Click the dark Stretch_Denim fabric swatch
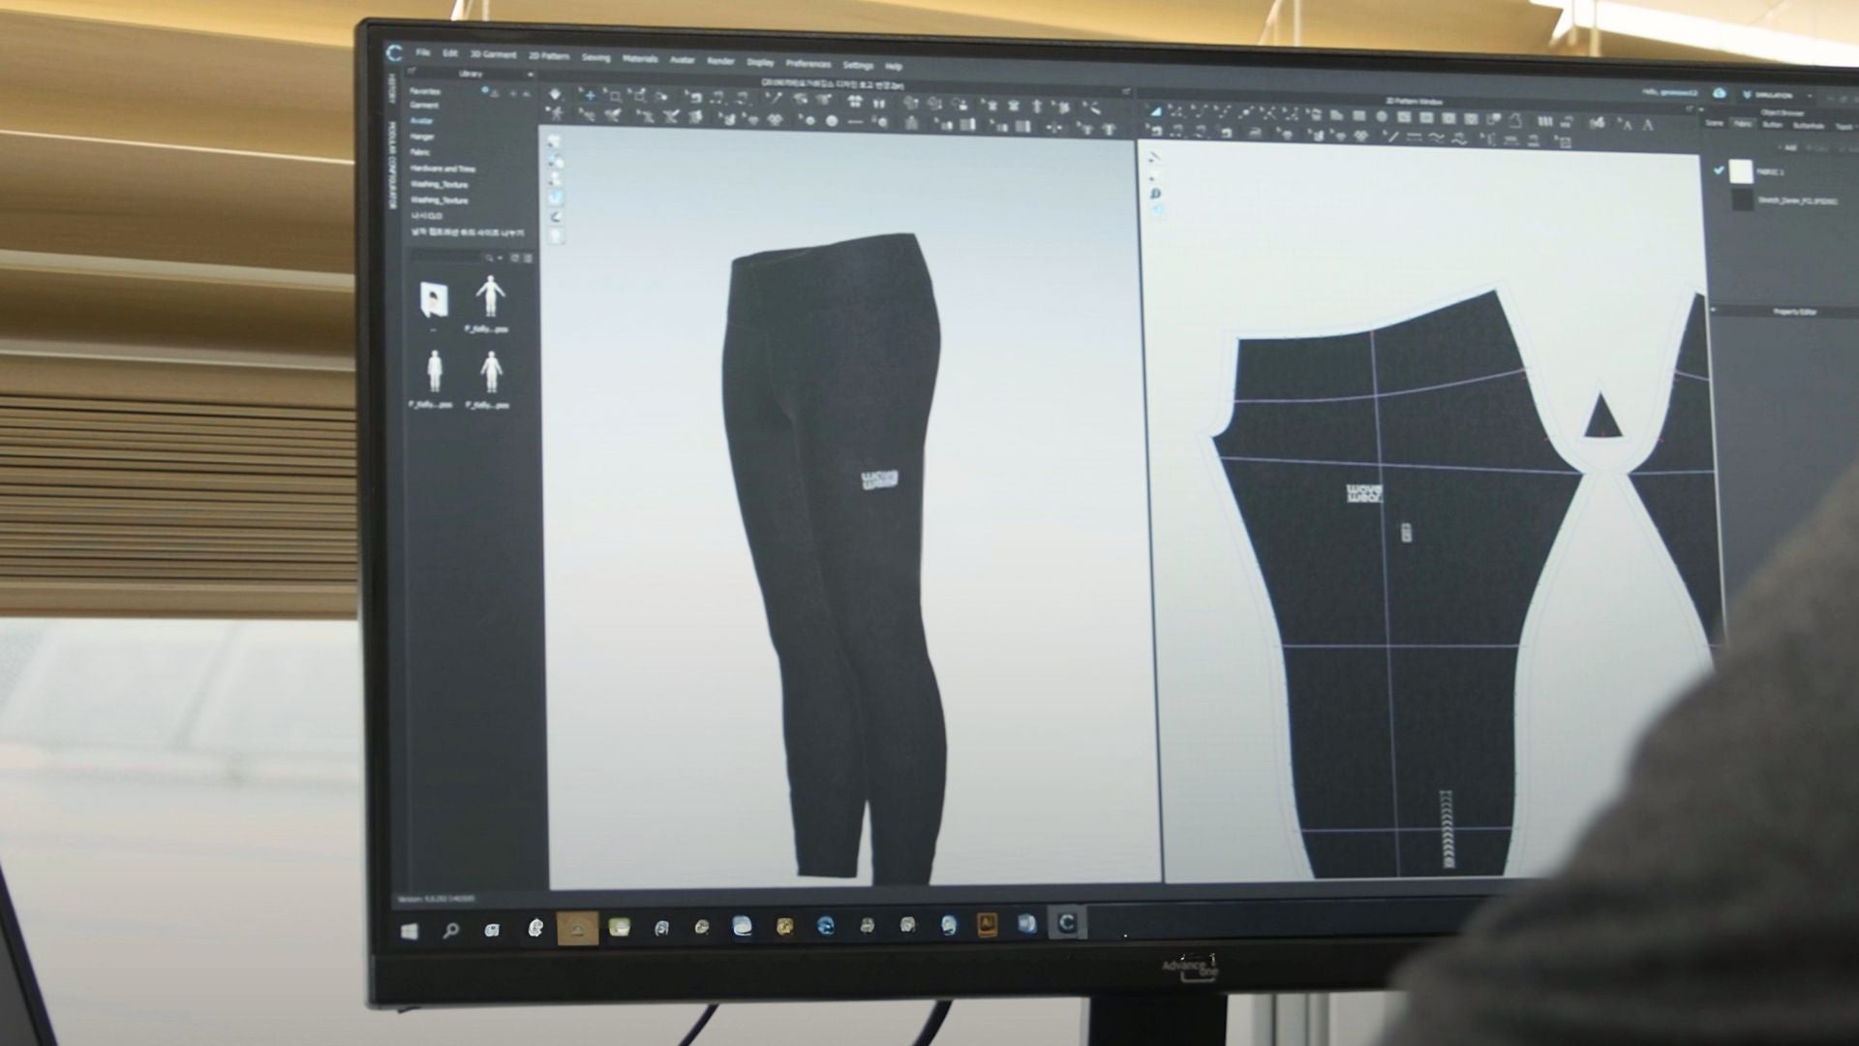This screenshot has height=1046, width=1859. [1742, 200]
